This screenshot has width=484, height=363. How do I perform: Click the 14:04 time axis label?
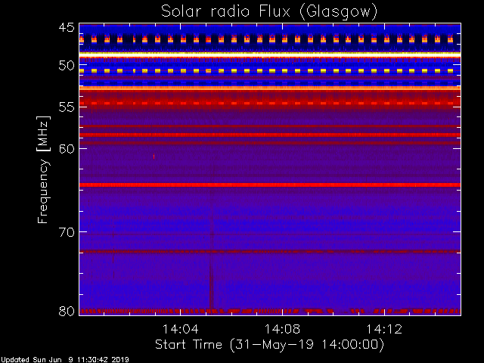[x=180, y=330]
